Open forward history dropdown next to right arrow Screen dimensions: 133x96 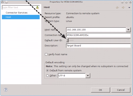point(126,7)
